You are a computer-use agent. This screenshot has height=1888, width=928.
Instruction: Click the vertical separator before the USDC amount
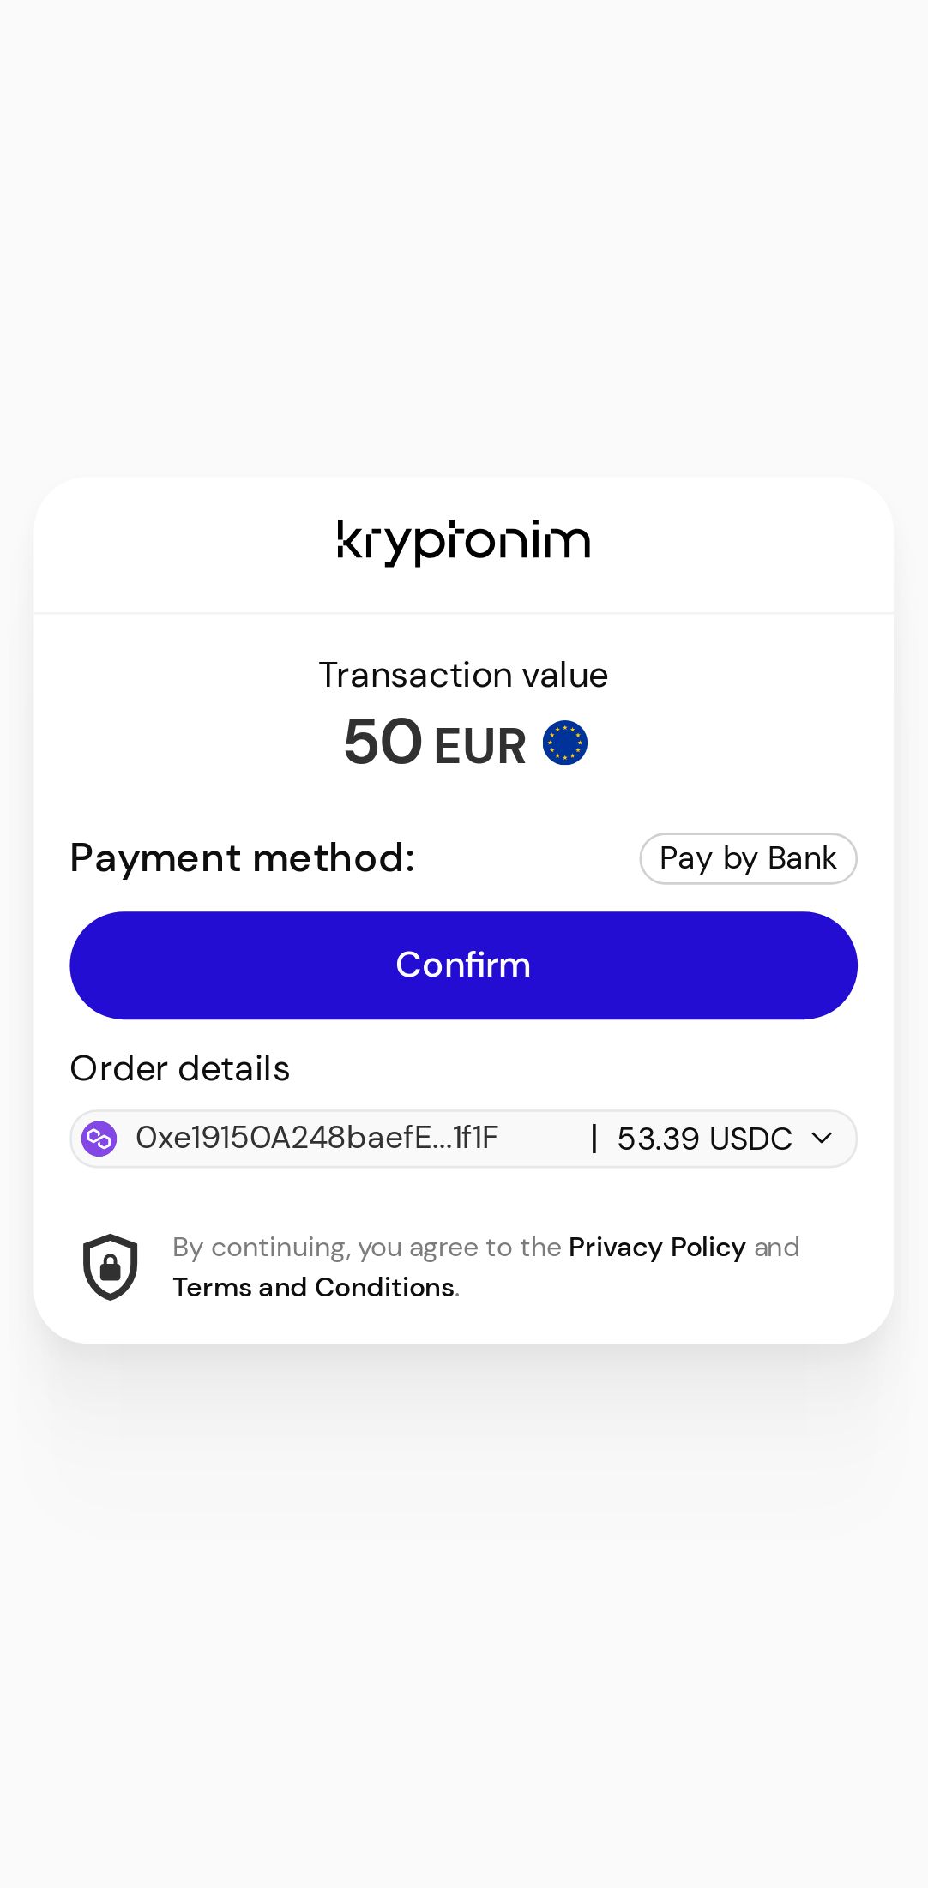coord(594,1139)
